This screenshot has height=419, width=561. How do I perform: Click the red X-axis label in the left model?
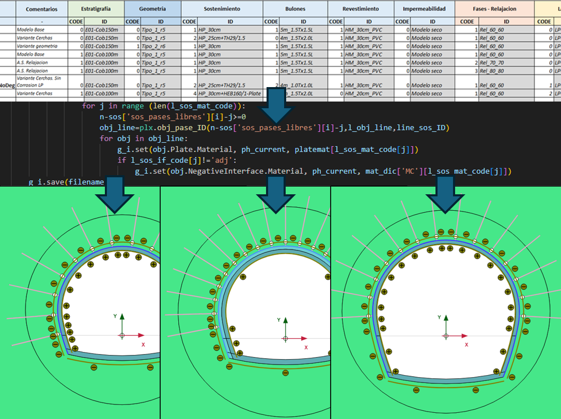(x=144, y=344)
